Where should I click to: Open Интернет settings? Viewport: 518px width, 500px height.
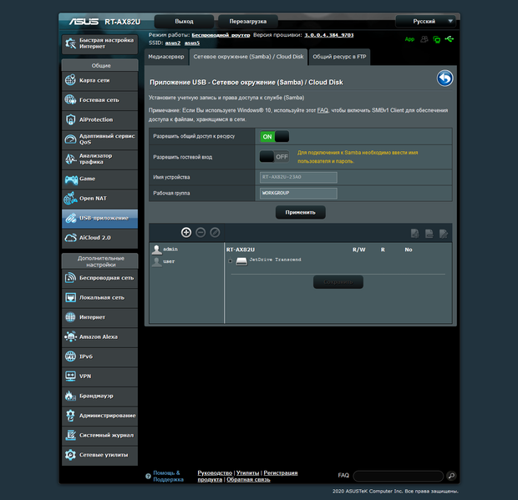[99, 317]
